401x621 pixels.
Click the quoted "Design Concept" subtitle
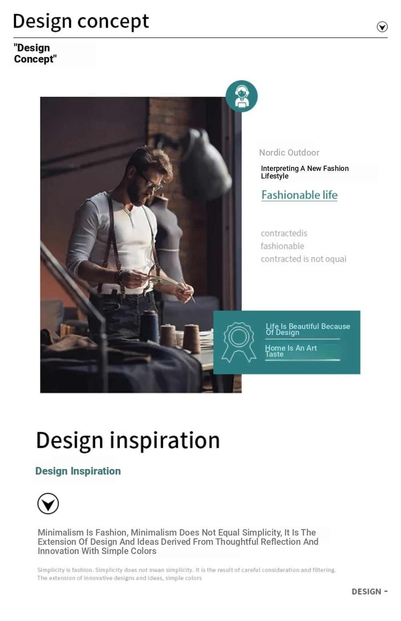(x=35, y=53)
